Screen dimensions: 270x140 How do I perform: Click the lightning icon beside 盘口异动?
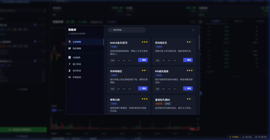[x=70, y=64]
